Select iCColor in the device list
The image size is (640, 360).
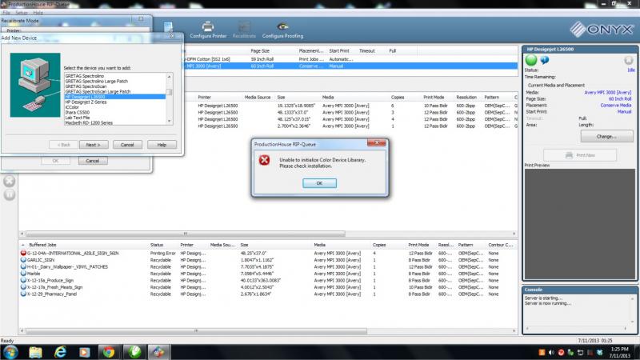pyautogui.click(x=72, y=107)
